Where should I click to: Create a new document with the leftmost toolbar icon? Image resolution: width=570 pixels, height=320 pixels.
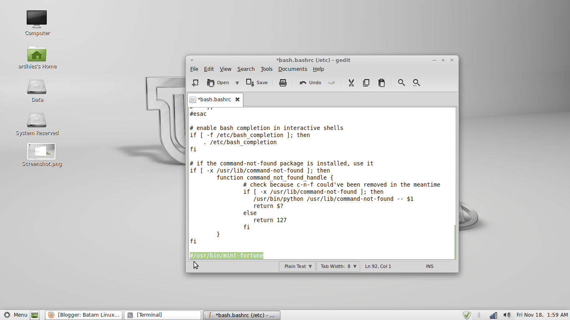coord(195,82)
